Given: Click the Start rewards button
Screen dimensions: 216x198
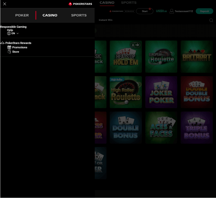Looking at the screenshot, I should (145, 11).
